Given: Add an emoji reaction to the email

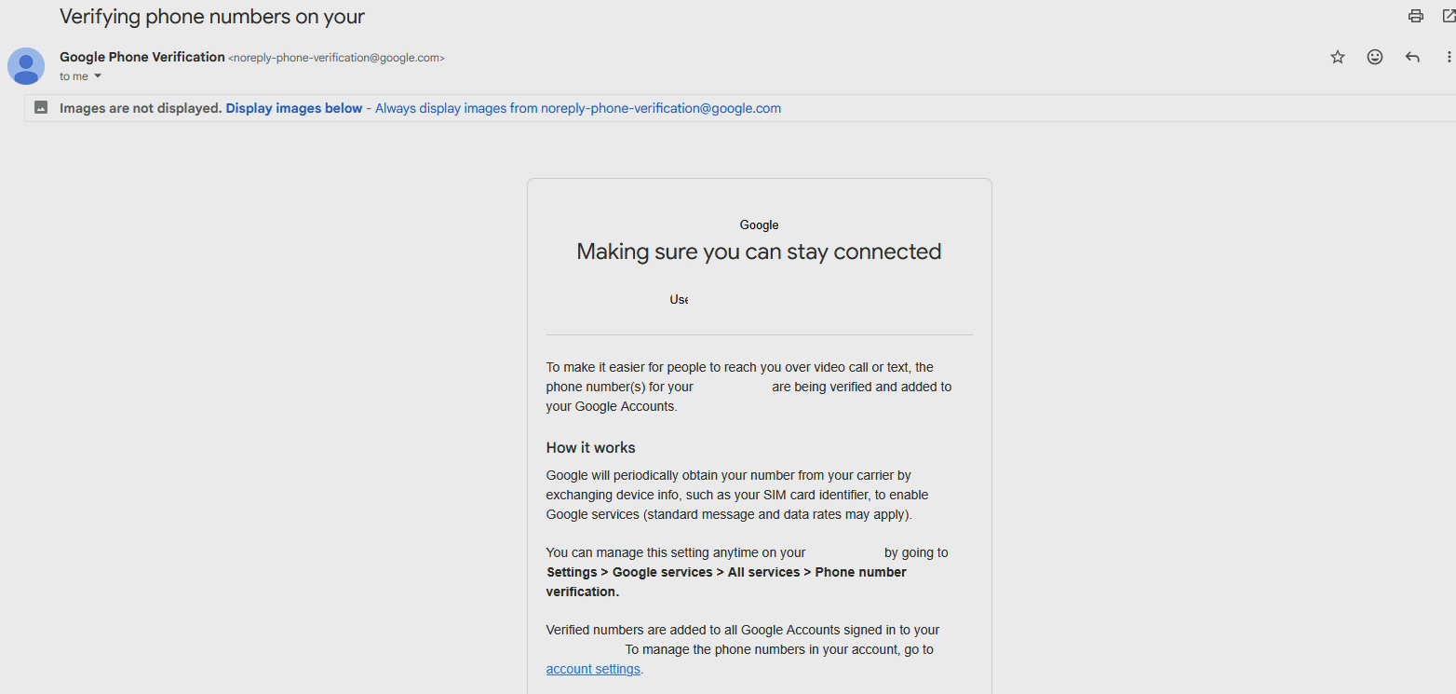Looking at the screenshot, I should coord(1375,57).
